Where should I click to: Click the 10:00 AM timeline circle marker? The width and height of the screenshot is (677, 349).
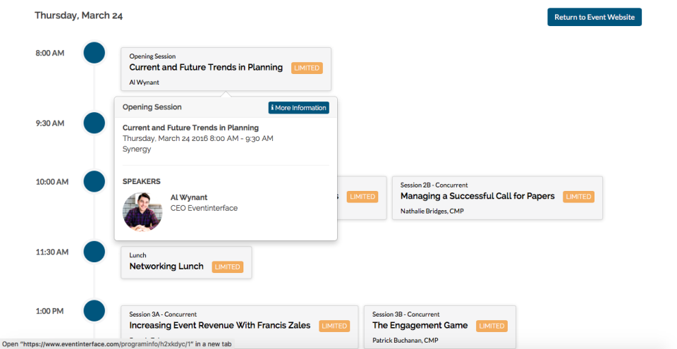click(94, 181)
